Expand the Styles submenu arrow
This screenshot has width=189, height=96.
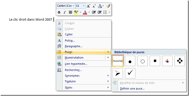[108, 87]
